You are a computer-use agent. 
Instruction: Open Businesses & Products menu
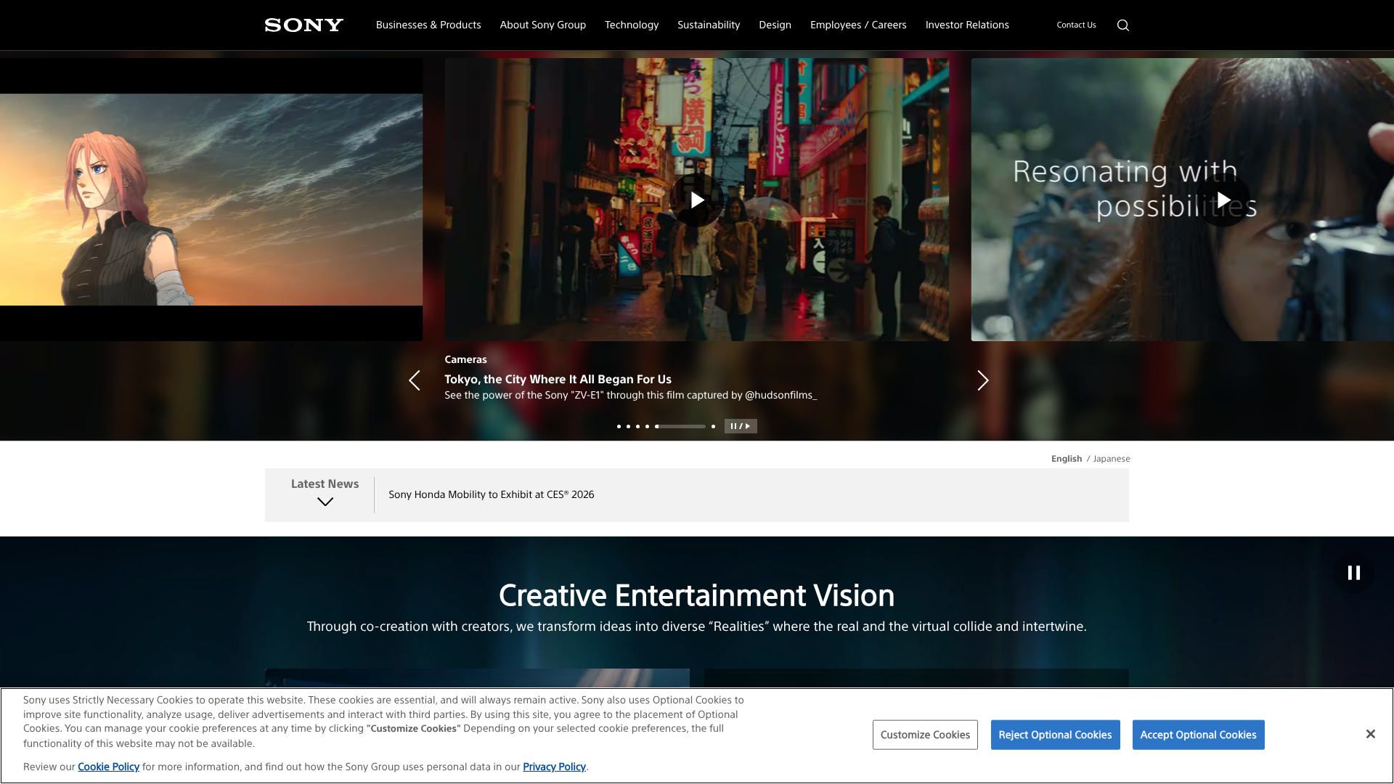(x=428, y=25)
